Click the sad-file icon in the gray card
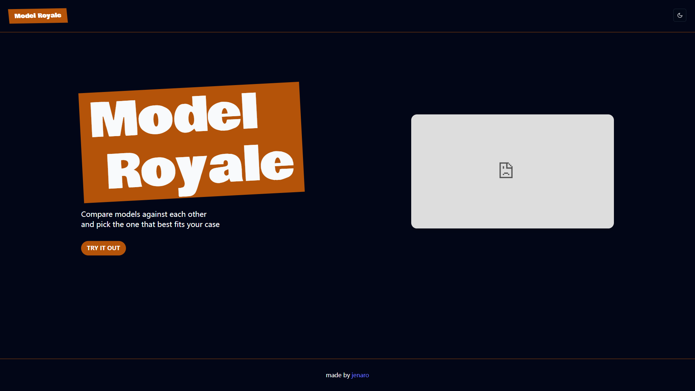 point(506,170)
